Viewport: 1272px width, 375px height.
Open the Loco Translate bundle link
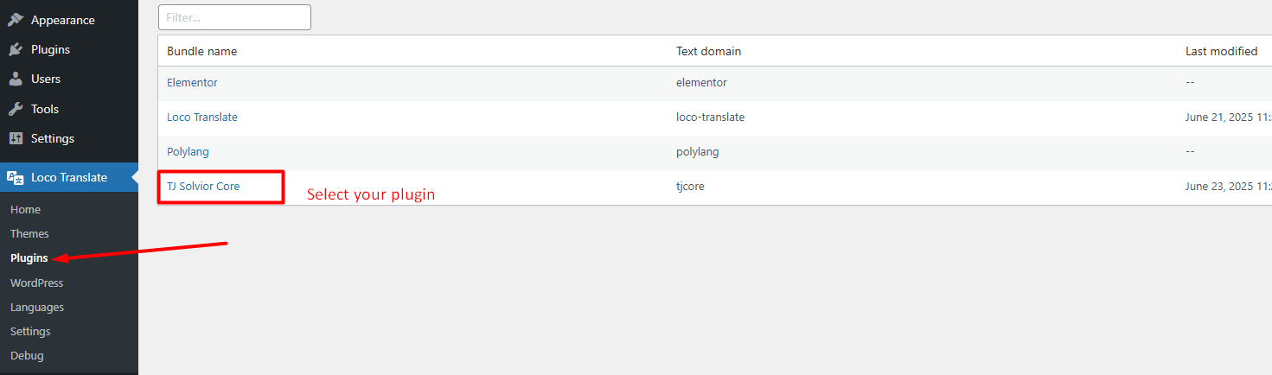coord(202,118)
